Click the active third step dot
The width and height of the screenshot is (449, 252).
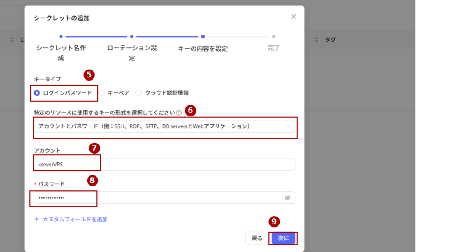(203, 37)
